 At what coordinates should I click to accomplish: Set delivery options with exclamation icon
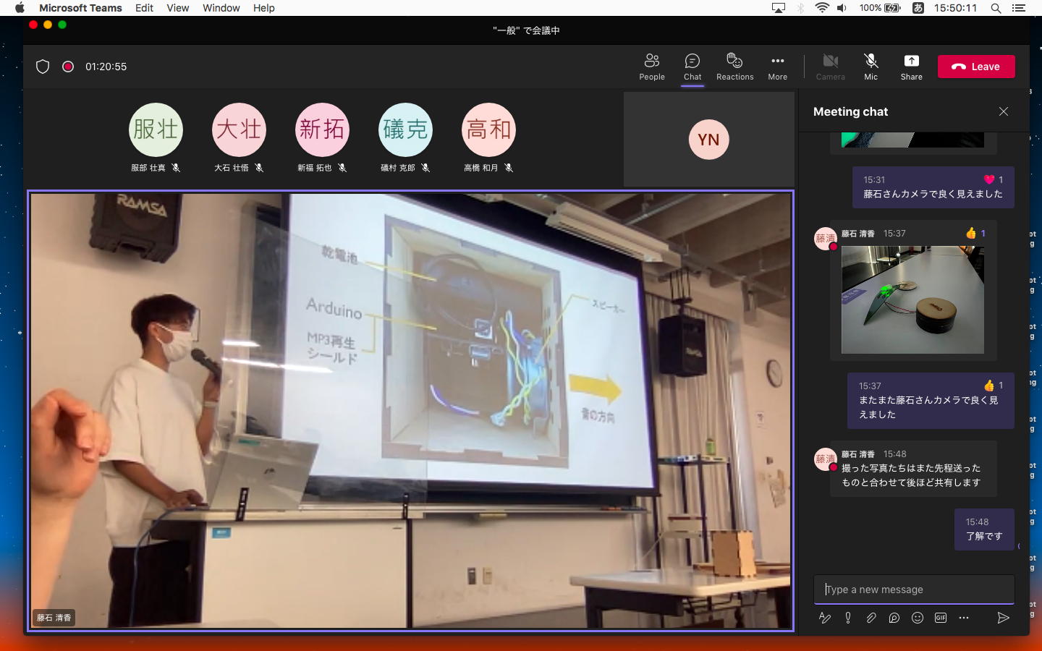point(847,618)
